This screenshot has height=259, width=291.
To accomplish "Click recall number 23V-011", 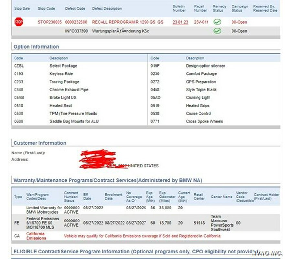I will tap(201, 22).
